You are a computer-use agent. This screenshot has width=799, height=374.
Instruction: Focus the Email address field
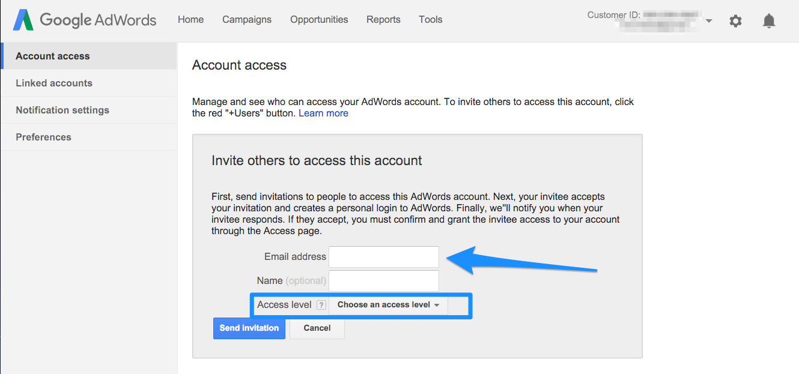[384, 257]
